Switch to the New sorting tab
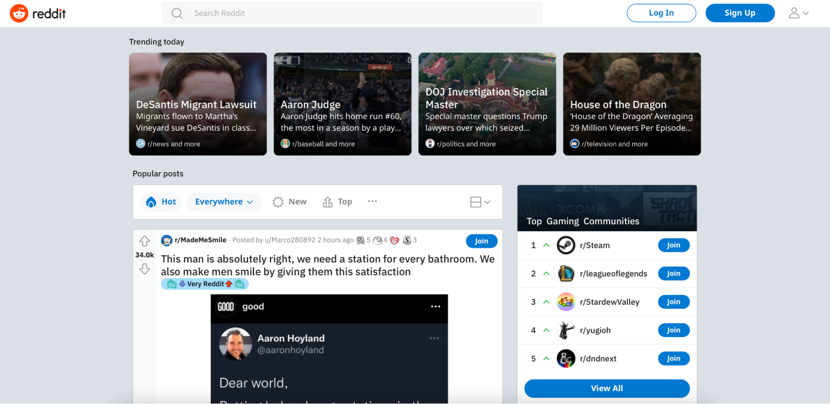The height and width of the screenshot is (404, 830). click(289, 202)
